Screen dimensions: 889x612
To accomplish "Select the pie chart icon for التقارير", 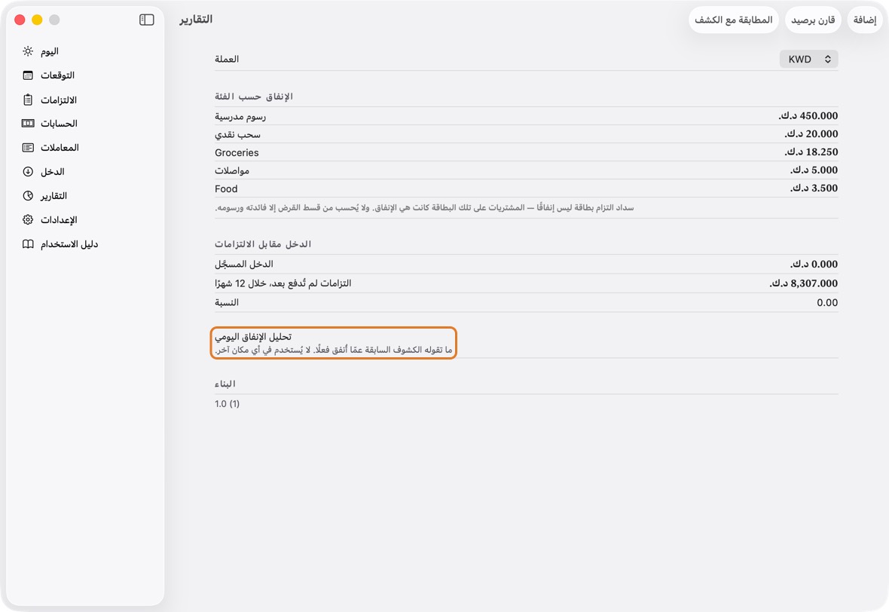I will click(x=28, y=196).
